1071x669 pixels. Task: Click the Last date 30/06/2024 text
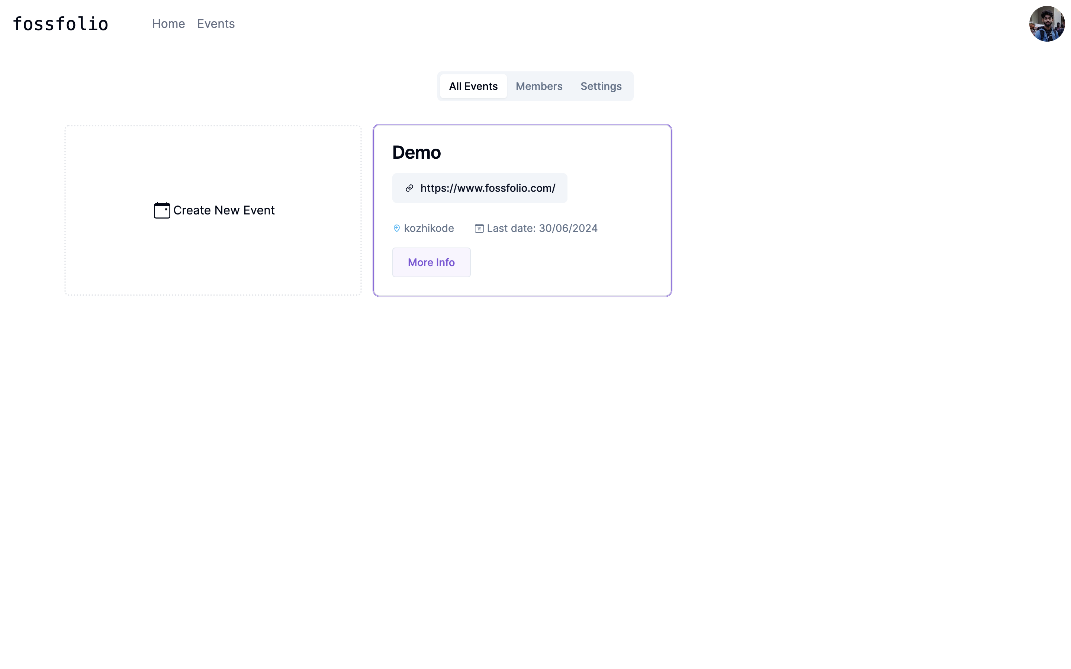(x=542, y=228)
